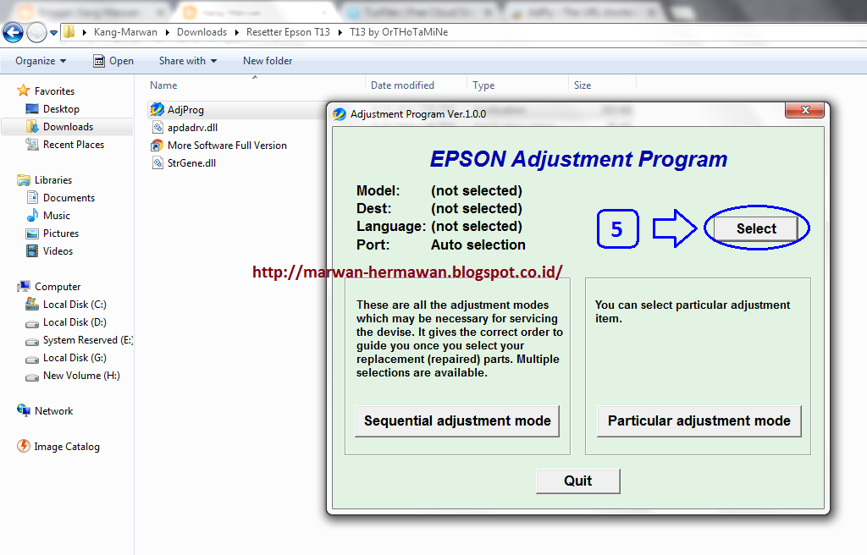Select the apdadrv.dll file icon
867x555 pixels.
click(x=157, y=128)
